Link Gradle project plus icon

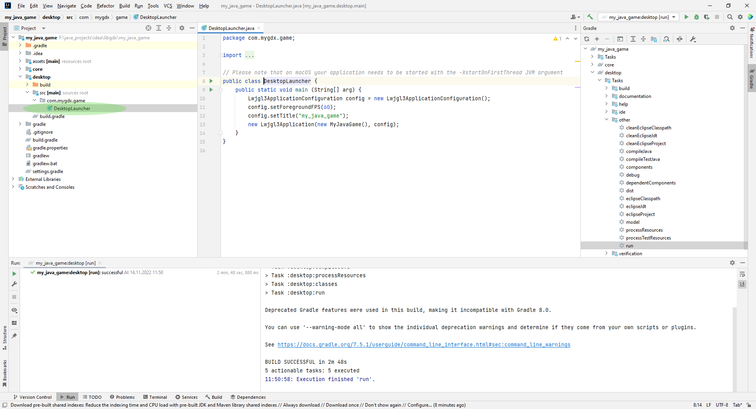597,39
